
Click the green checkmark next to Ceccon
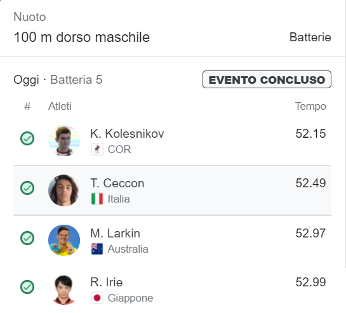tap(27, 188)
